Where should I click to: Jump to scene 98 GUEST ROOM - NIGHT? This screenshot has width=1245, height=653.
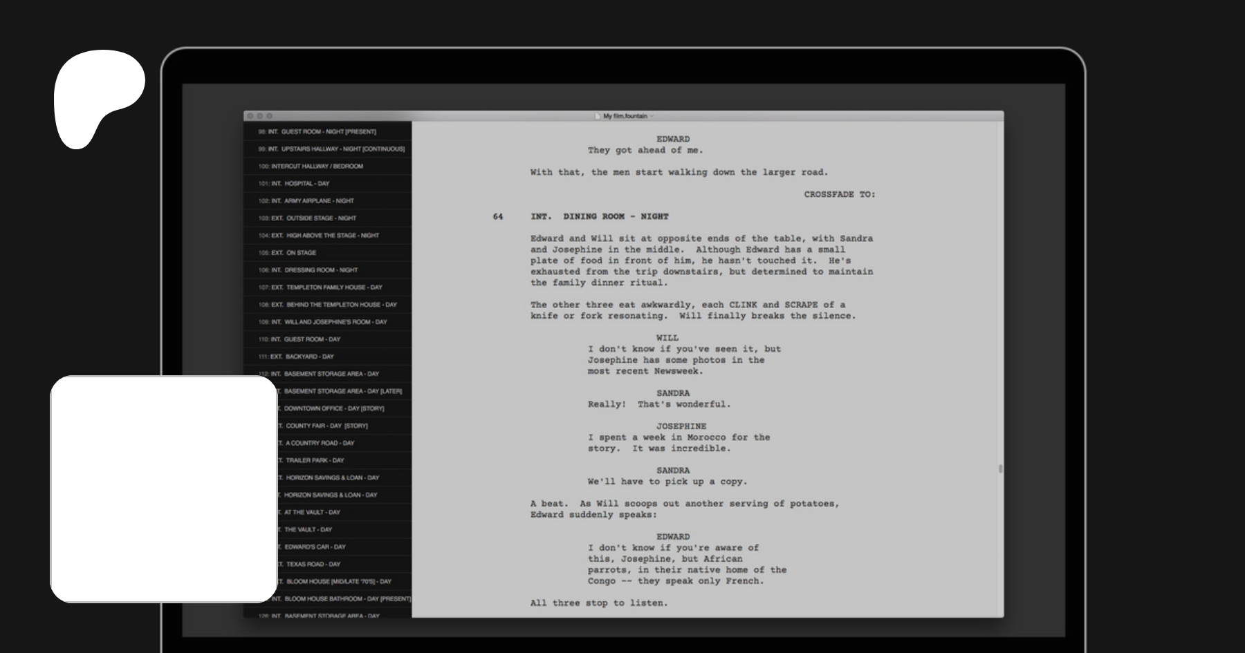coord(327,131)
